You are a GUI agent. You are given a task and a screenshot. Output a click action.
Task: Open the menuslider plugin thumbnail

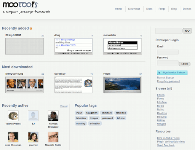122,46
